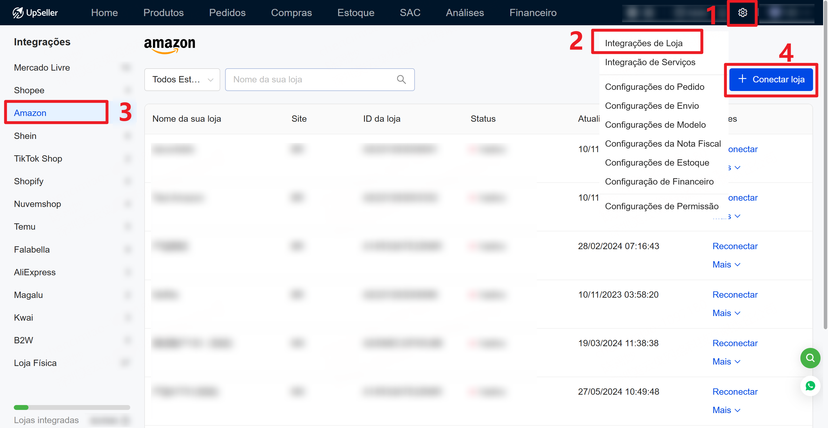Click Reconectar for 19/03/2024 11:38:38 store
828x428 pixels.
point(735,343)
